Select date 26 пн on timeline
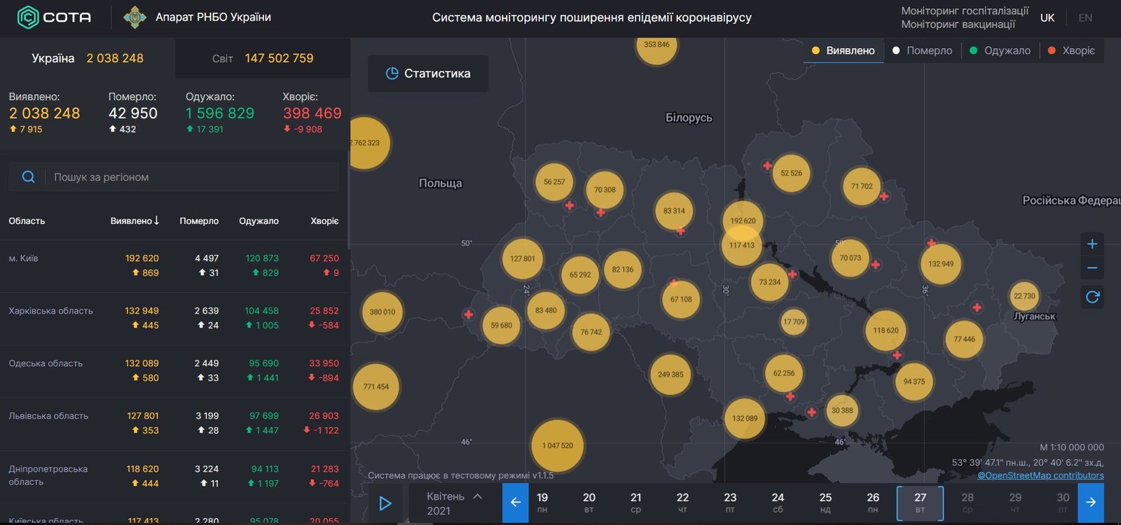1121x525 pixels. coord(873,503)
